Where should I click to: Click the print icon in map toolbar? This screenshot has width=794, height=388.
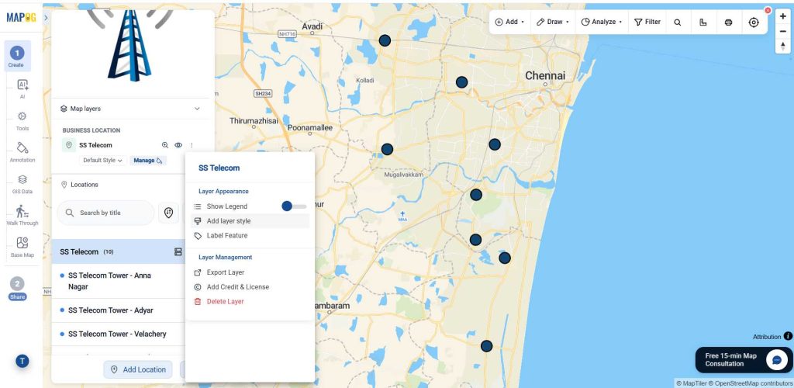tap(728, 23)
